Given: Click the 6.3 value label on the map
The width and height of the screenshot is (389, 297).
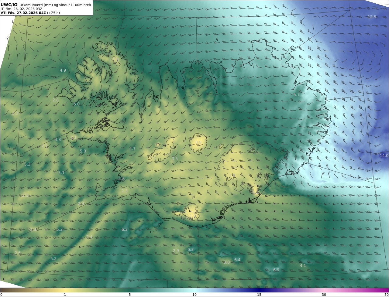Looking at the screenshot, I should (x=191, y=249).
